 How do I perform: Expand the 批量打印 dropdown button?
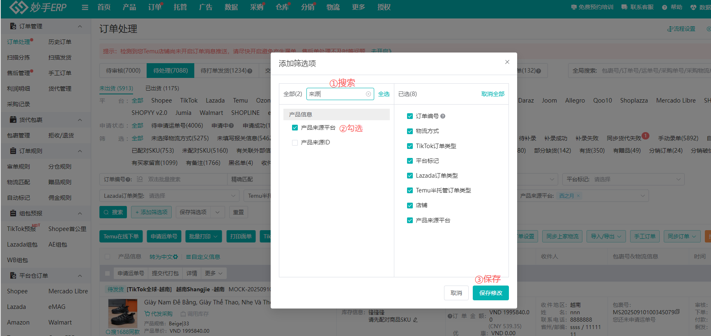(x=203, y=236)
